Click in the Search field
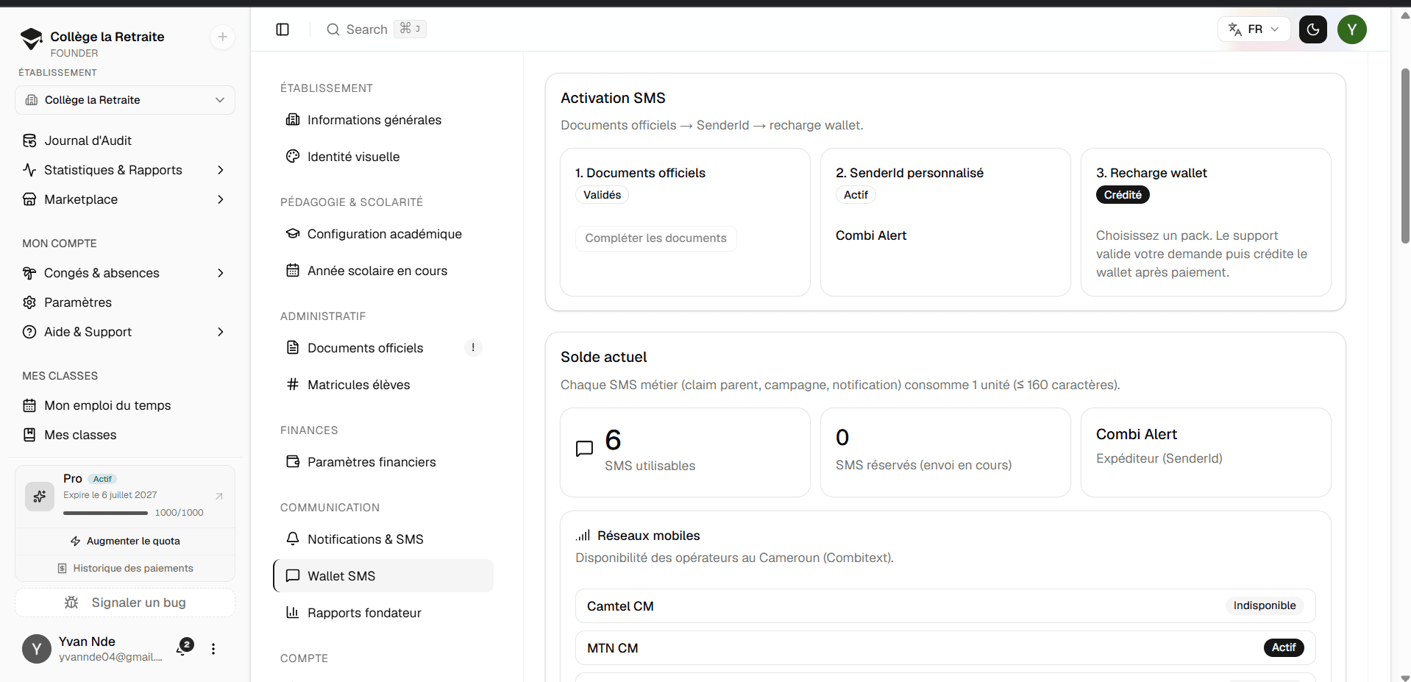 pos(376,29)
